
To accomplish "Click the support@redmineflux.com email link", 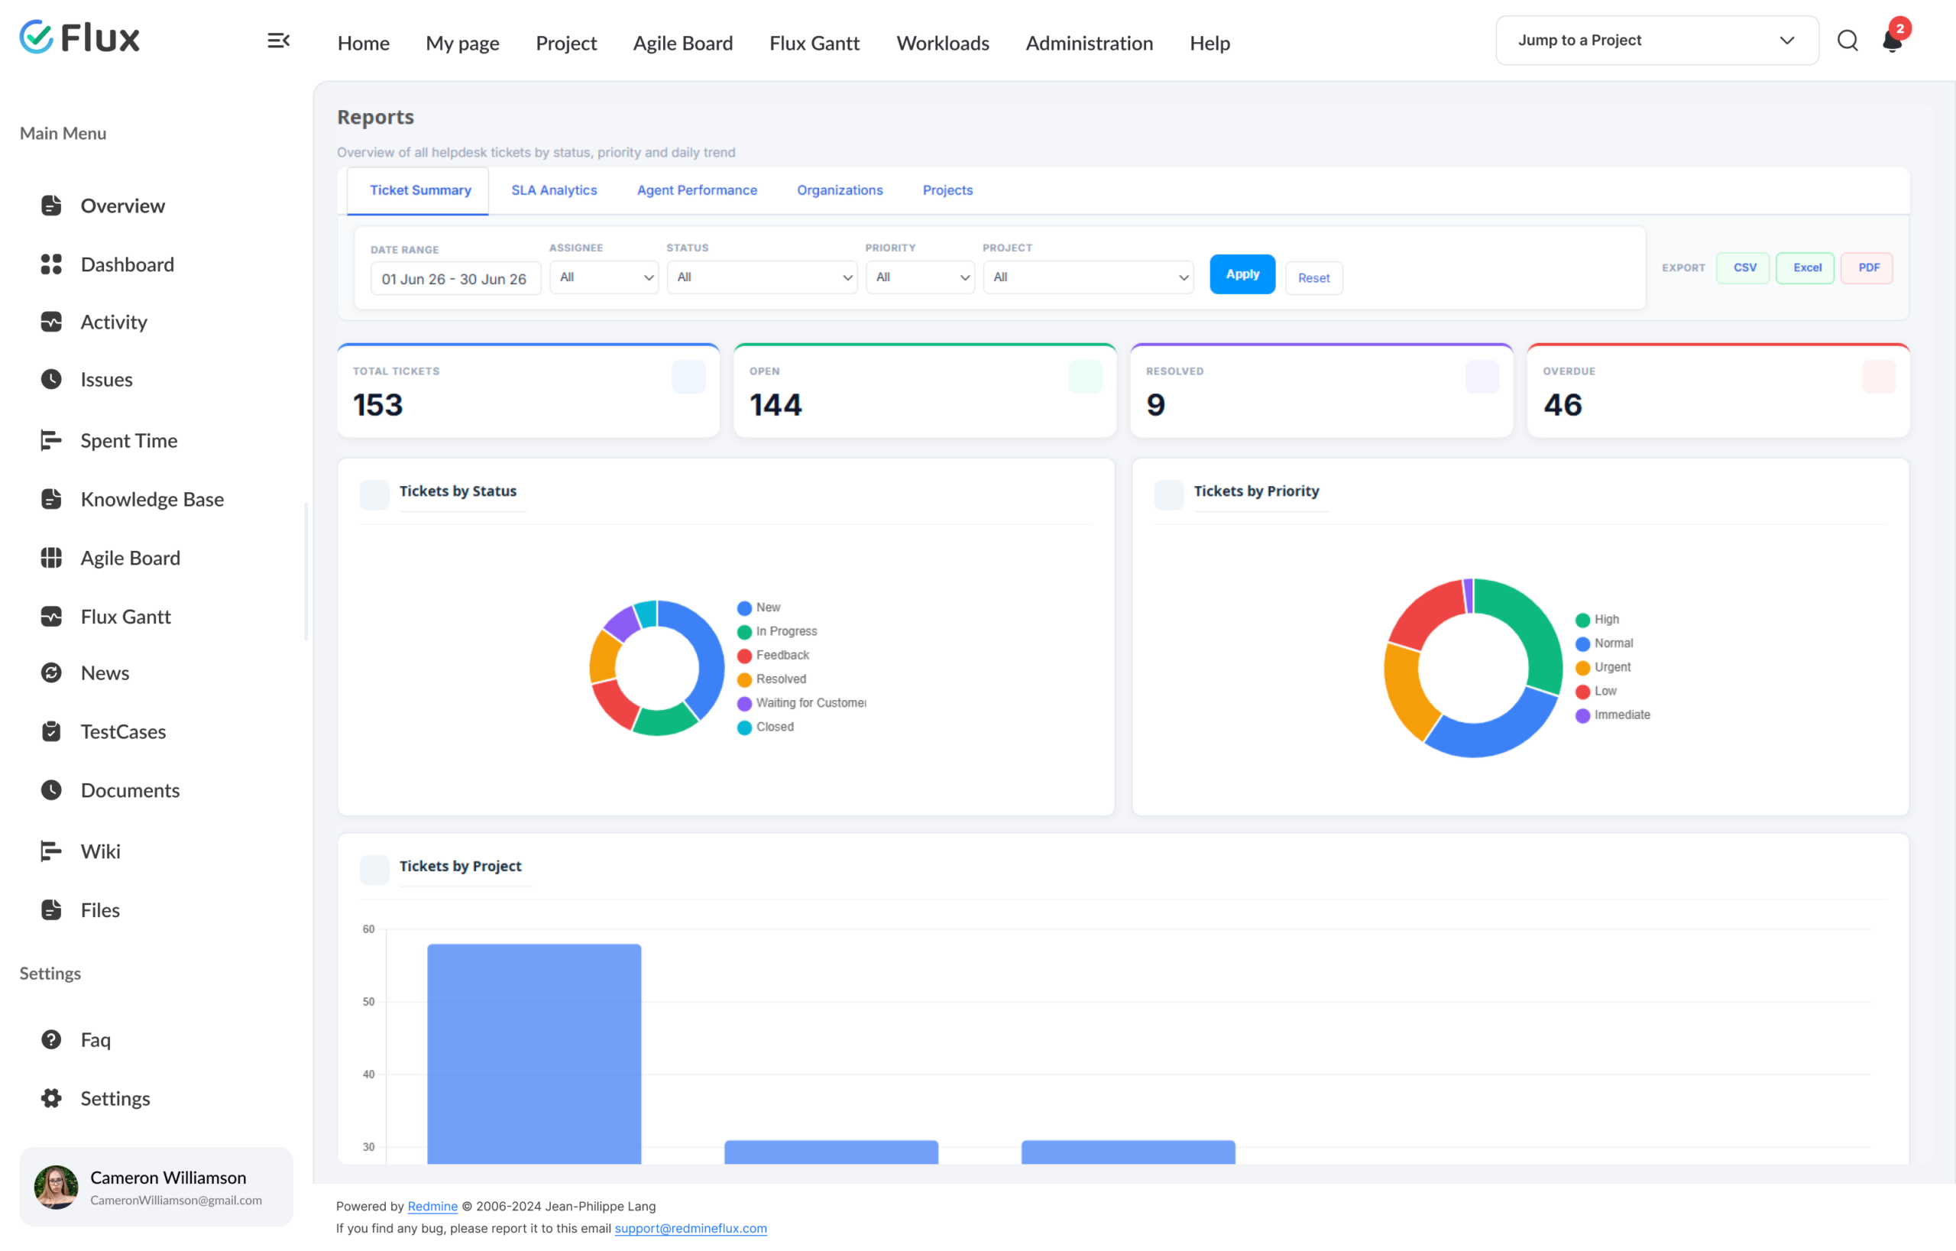I will (x=691, y=1228).
